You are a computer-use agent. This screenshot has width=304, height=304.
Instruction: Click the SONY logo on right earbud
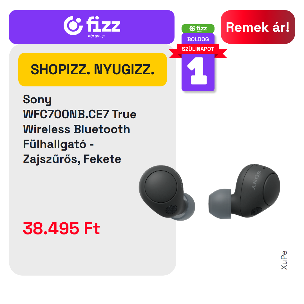(256, 180)
